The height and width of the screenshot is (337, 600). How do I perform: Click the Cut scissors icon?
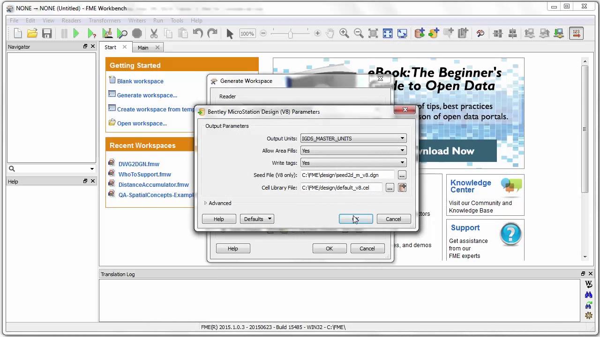154,33
